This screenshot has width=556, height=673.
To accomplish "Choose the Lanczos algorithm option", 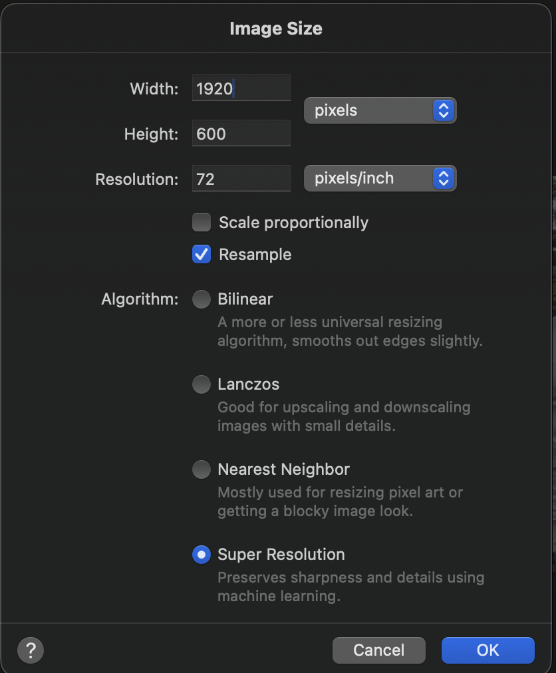I will pos(202,384).
